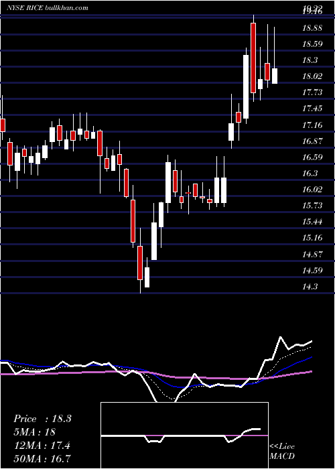Viewport: 335px width, 469px height.
Task: Click the NYSE RICE bullkhan.com chart title
Action: tap(48, 8)
